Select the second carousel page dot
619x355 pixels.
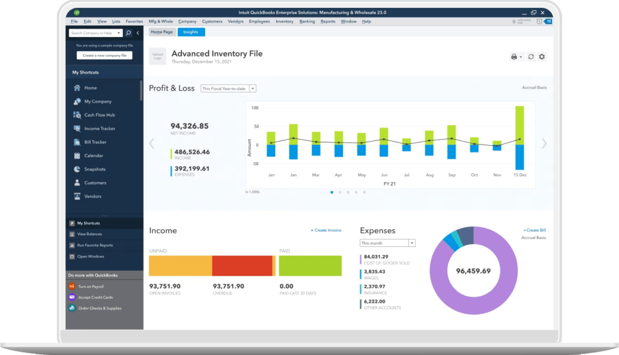(339, 192)
